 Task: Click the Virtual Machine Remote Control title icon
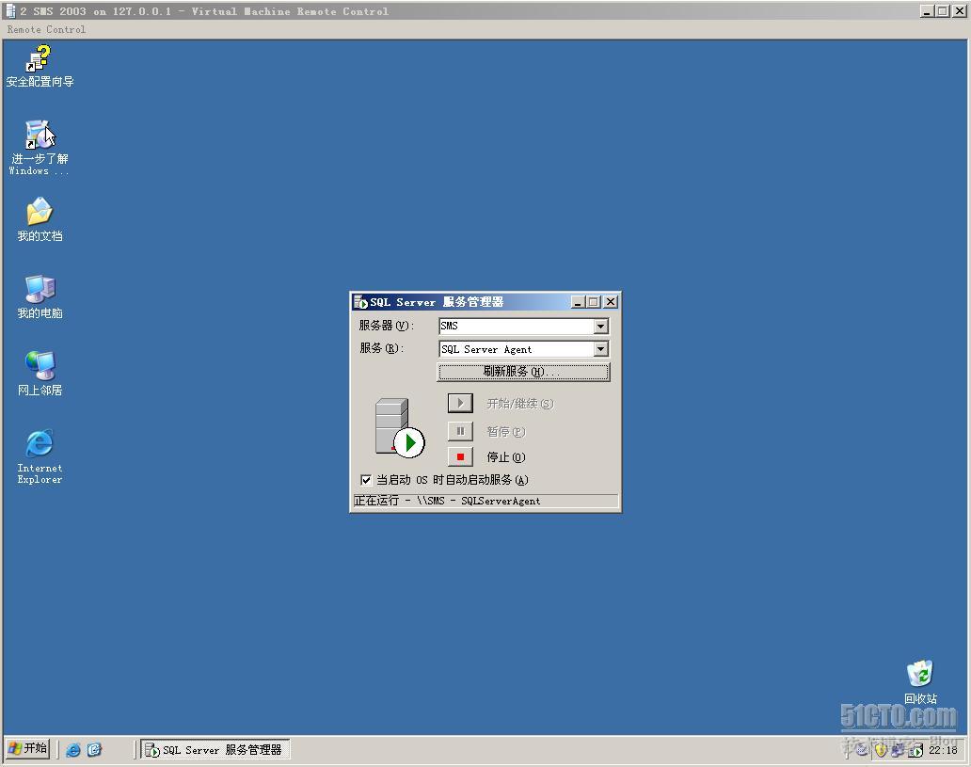(10, 11)
